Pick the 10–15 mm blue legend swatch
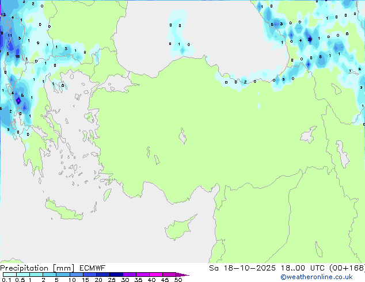Image resolution: width=365 pixels, height=282 pixels. pos(76,275)
